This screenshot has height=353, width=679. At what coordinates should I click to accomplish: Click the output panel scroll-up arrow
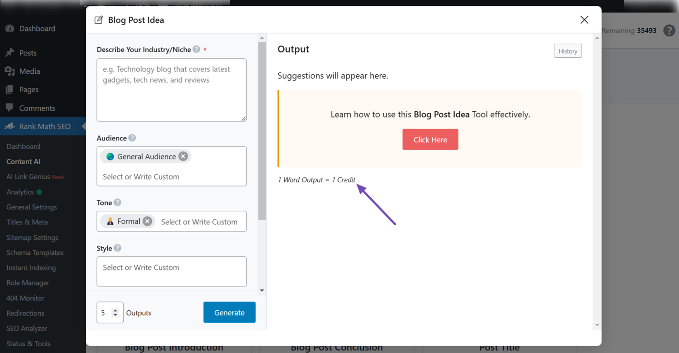(x=597, y=38)
